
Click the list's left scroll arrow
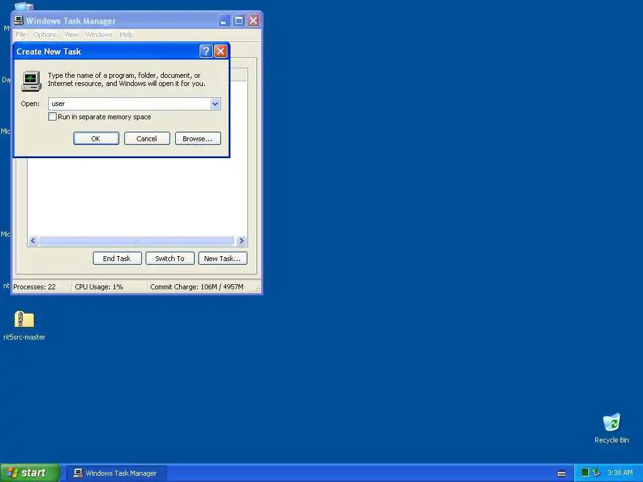tap(33, 241)
